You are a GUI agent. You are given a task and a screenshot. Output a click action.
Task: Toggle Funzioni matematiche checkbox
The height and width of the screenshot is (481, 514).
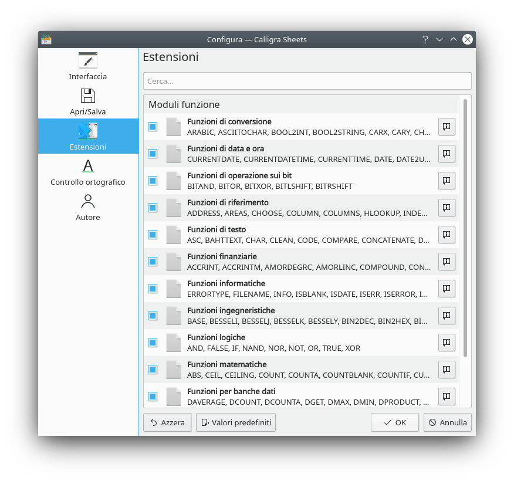(153, 370)
